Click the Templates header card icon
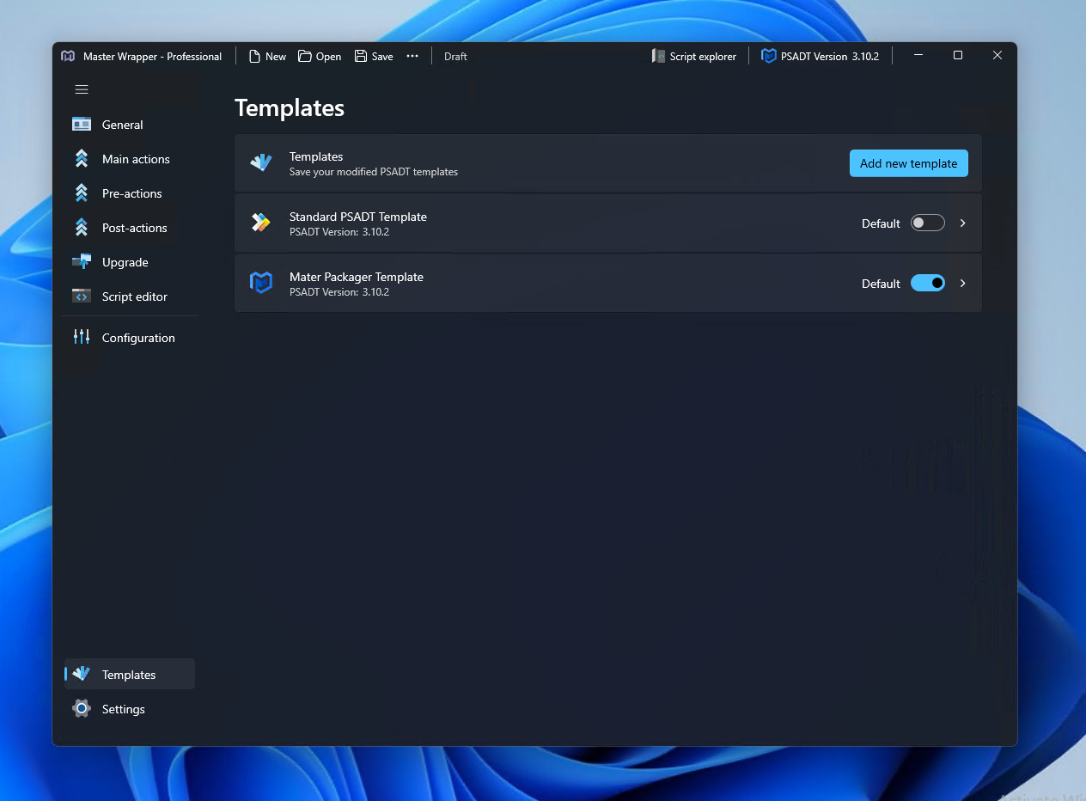The image size is (1086, 801). (x=261, y=162)
